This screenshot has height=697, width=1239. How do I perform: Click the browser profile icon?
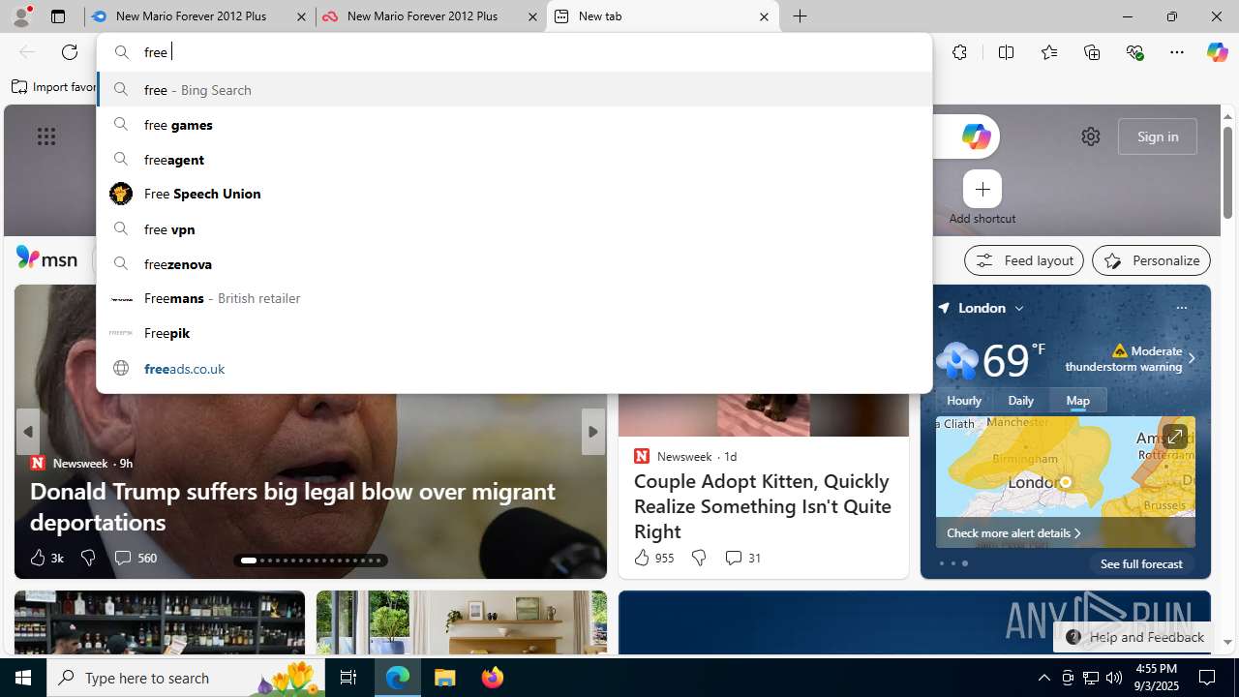[x=20, y=16]
